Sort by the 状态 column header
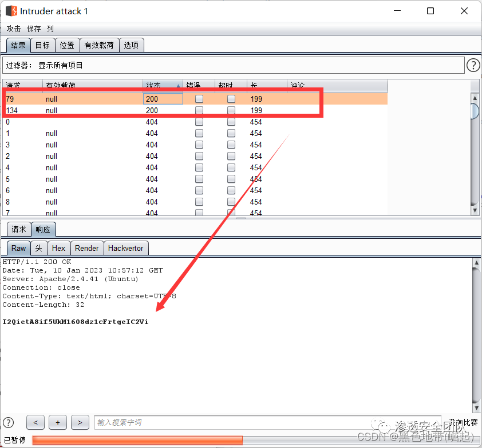Image resolution: width=482 pixels, height=448 pixels. coord(163,85)
